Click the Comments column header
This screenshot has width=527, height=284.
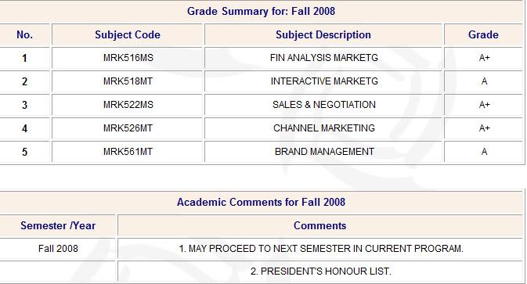click(319, 225)
